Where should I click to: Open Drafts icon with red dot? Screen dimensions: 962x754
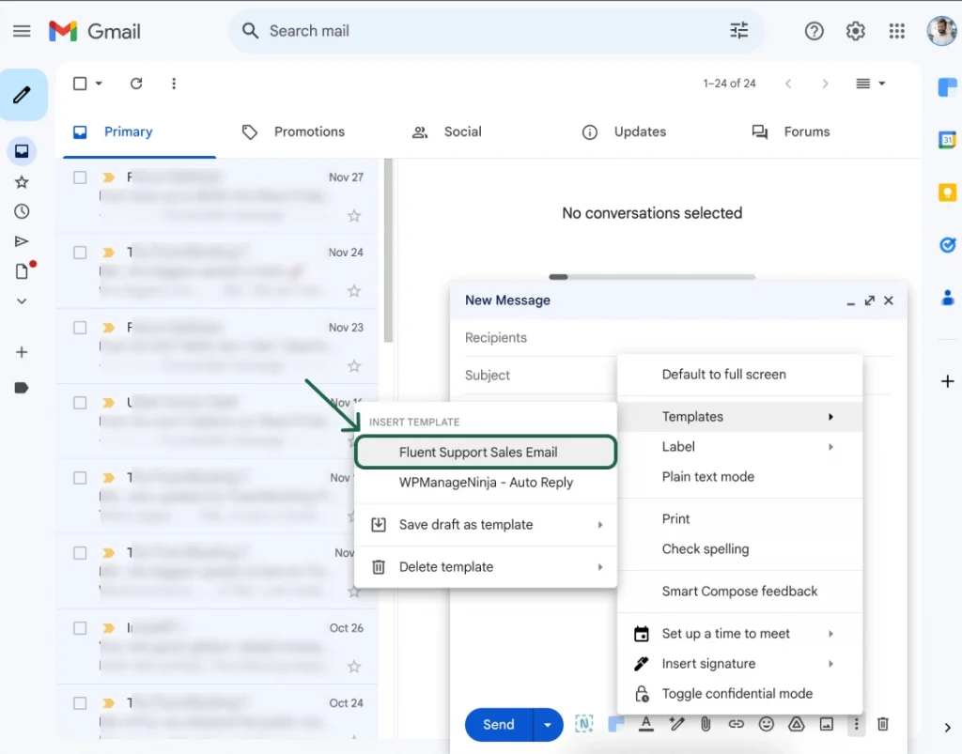click(23, 270)
